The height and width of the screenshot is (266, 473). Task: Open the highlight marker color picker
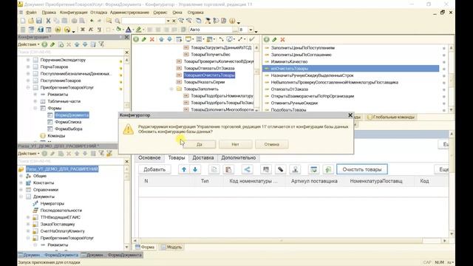138,30
